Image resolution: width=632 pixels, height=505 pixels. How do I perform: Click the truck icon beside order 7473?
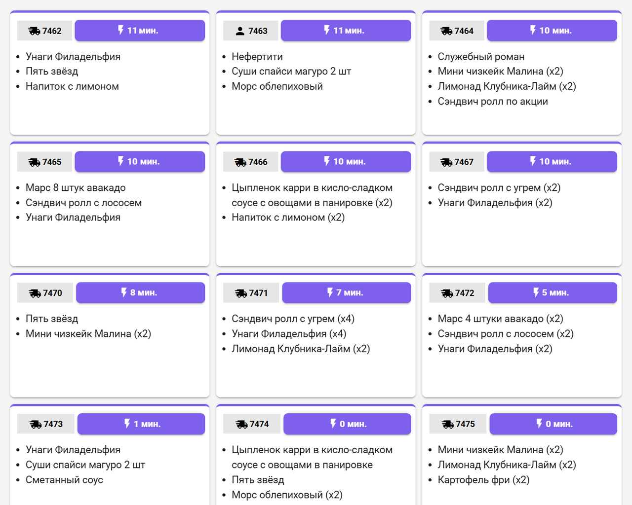(36, 425)
